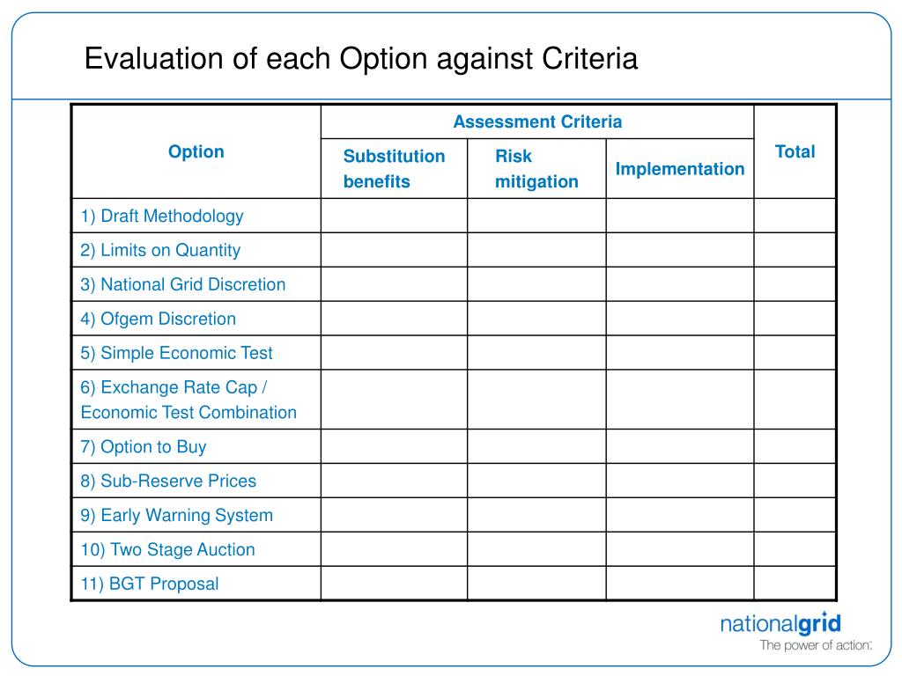
Task: Select National Grid Discretion option
Action: click(183, 284)
